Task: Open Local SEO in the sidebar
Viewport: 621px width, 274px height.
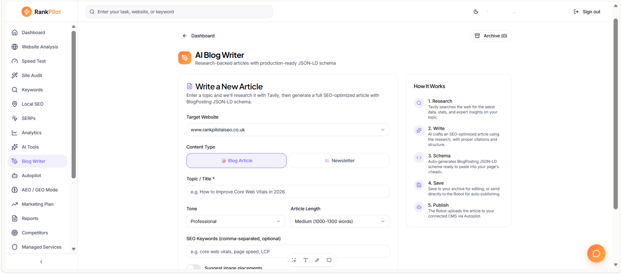Action: tap(37, 104)
